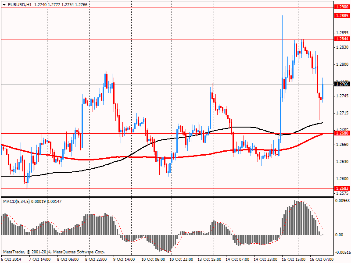Click the 1.2630 price scale value
Screen dimensions: 351x263
click(x=343, y=161)
